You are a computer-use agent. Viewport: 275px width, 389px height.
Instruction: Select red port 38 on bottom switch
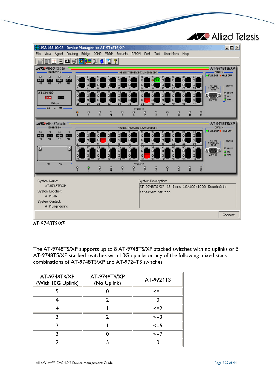pos(147,156)
